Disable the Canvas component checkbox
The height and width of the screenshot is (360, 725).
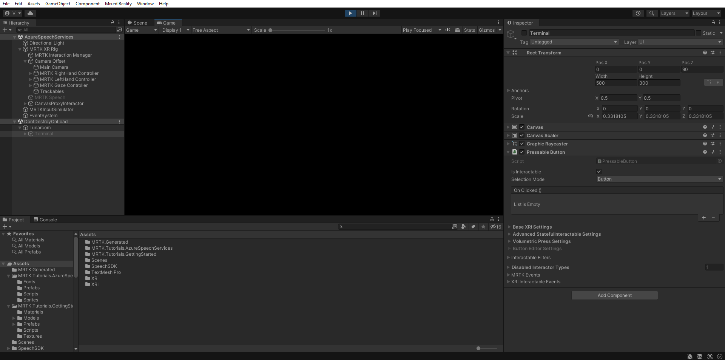[522, 127]
